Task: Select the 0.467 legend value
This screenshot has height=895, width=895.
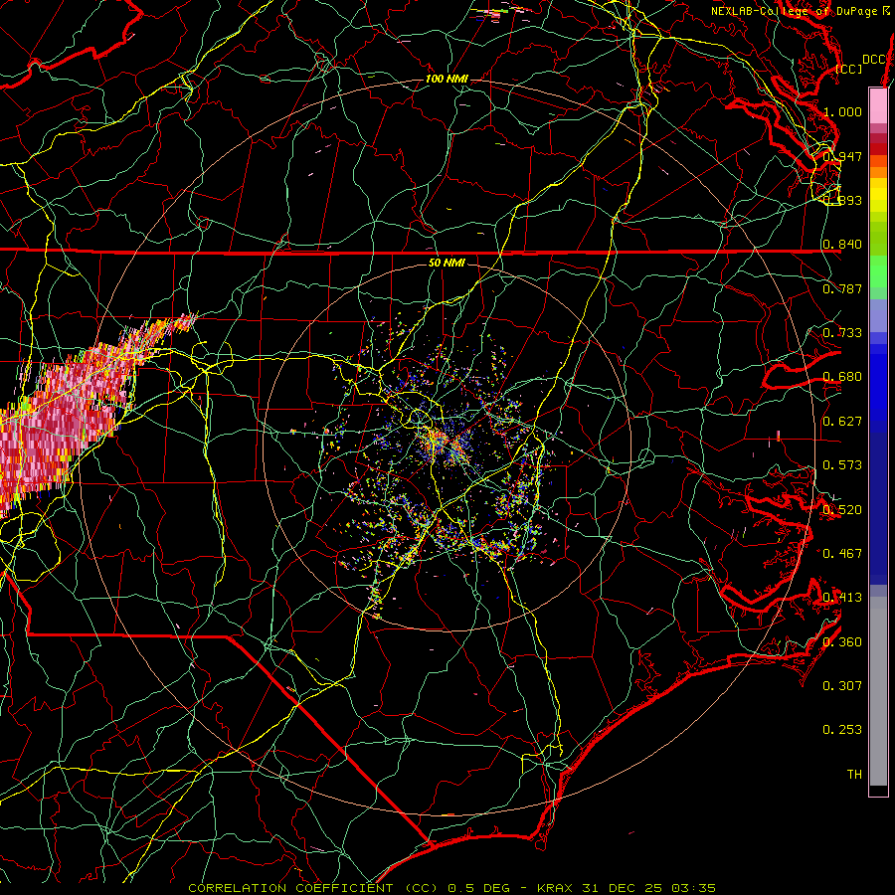Action: point(842,554)
